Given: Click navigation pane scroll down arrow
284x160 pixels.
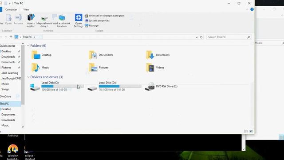Looking at the screenshot, I should (23, 127).
